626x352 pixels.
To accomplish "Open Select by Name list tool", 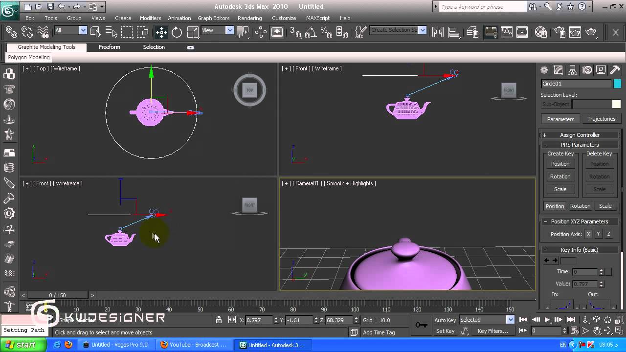I will [x=111, y=32].
